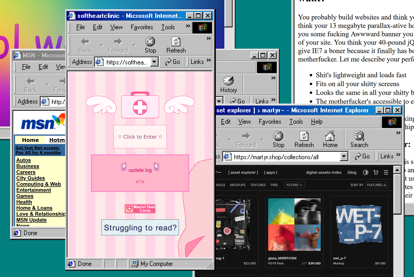Click Struggling to read? button
The height and width of the screenshot is (277, 414).
pyautogui.click(x=140, y=228)
